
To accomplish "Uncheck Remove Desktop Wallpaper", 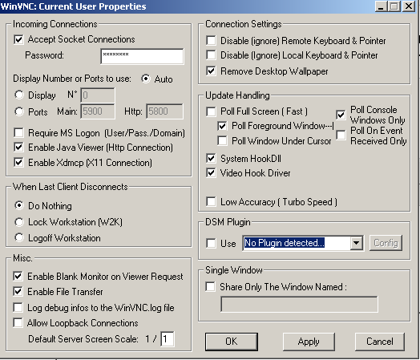I will pos(211,71).
